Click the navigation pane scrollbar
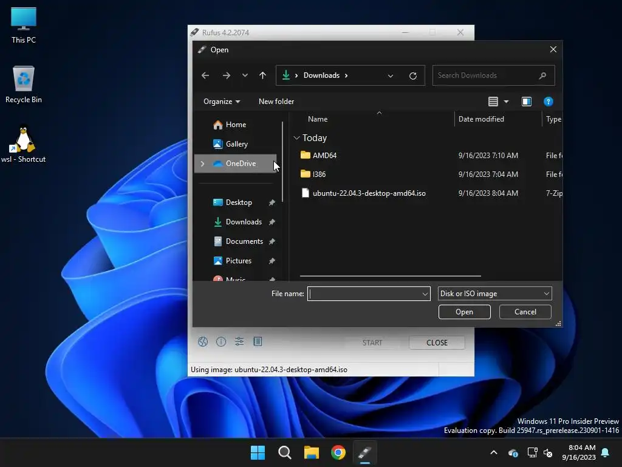The height and width of the screenshot is (467, 622). (282, 162)
